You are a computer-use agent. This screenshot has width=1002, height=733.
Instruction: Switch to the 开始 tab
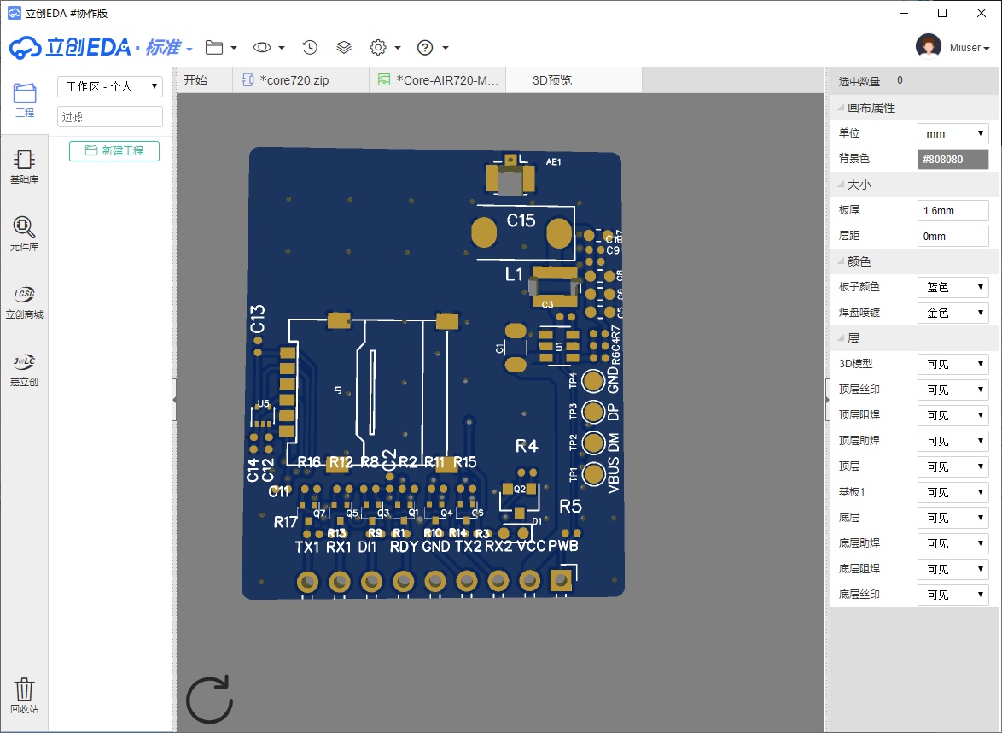(x=195, y=80)
